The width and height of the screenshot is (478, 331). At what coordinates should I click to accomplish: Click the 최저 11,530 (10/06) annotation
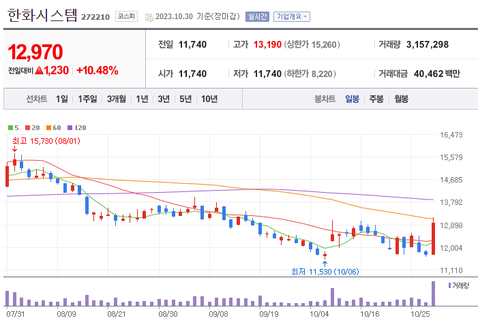[325, 272]
